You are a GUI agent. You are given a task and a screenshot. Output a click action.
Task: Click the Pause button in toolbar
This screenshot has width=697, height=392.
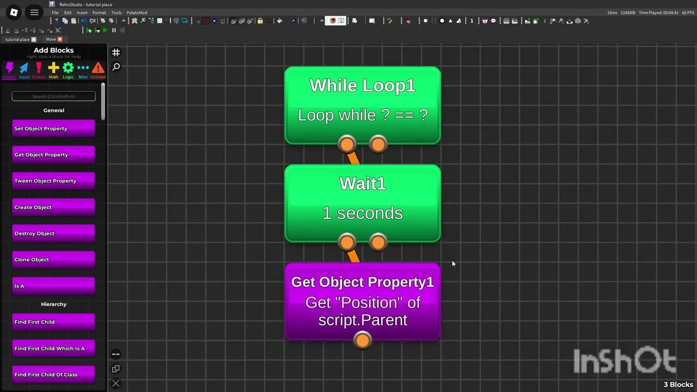click(114, 30)
